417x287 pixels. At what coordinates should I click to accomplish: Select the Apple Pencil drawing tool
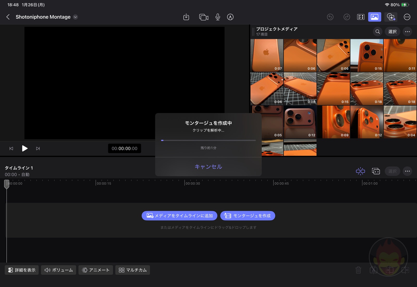click(x=230, y=17)
